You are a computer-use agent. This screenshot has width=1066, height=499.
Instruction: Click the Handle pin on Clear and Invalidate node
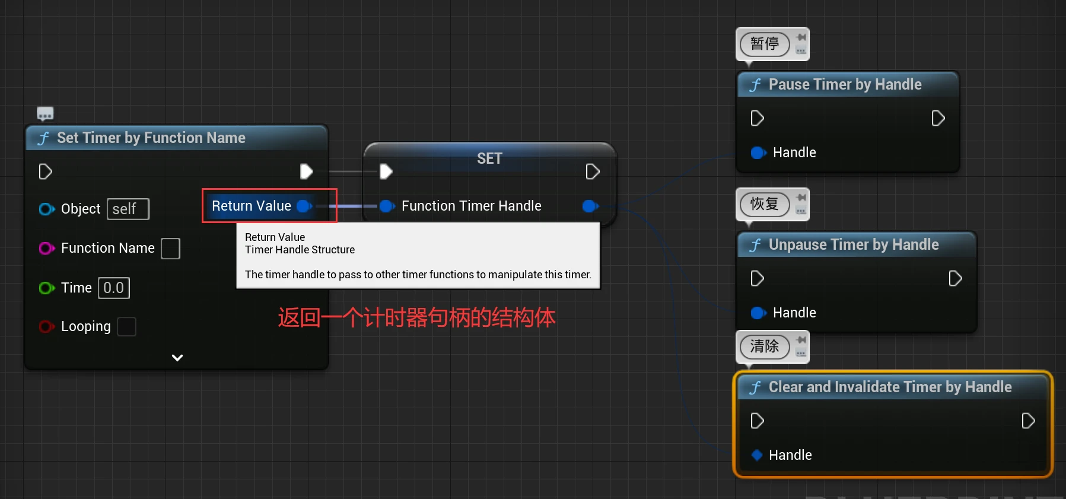(757, 455)
